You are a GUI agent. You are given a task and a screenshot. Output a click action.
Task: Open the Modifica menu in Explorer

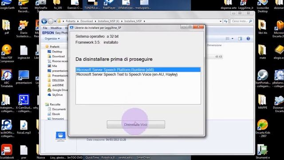(x=56, y=28)
